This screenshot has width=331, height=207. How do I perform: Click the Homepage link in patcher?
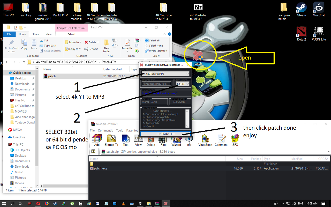[x=159, y=93]
